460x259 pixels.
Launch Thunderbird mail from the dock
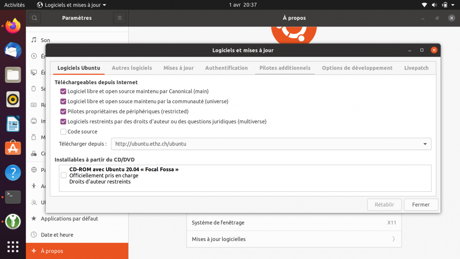[13, 51]
